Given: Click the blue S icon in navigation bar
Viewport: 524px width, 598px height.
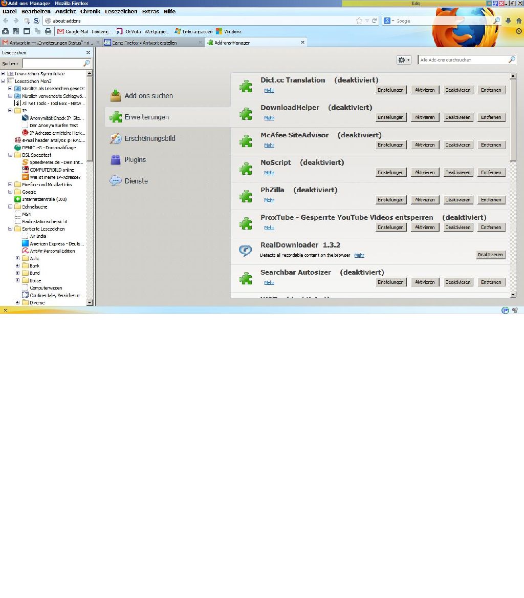Looking at the screenshot, I should tap(36, 20).
